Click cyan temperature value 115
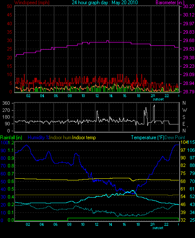 click(x=191, y=143)
